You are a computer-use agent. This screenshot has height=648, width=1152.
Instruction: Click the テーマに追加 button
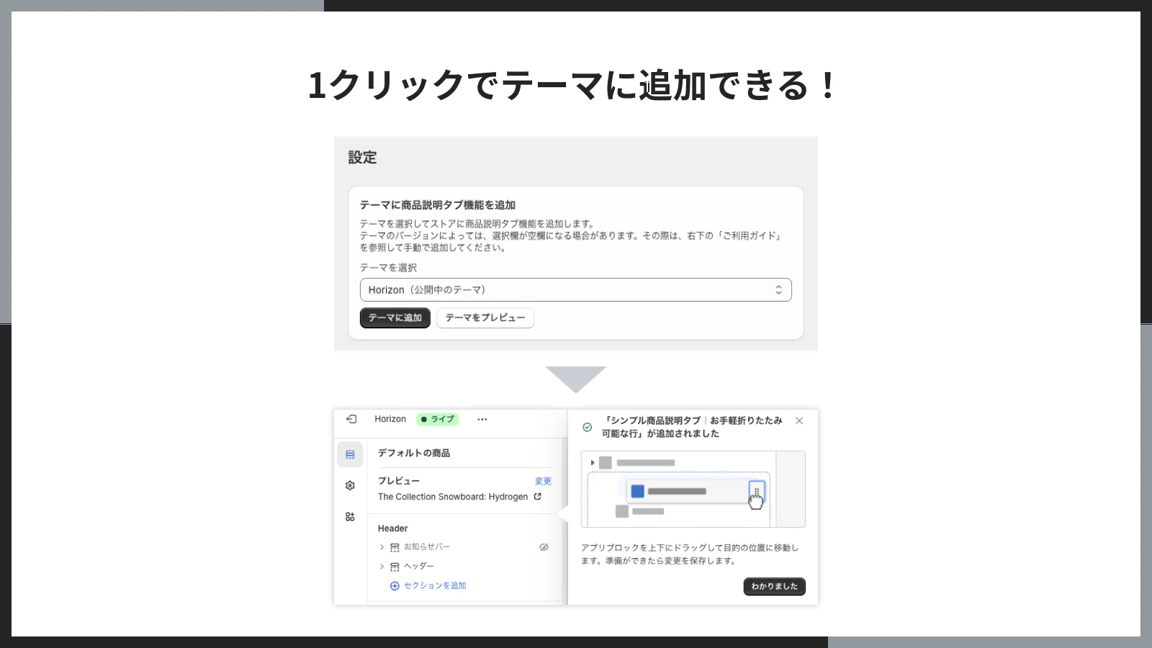coord(395,318)
